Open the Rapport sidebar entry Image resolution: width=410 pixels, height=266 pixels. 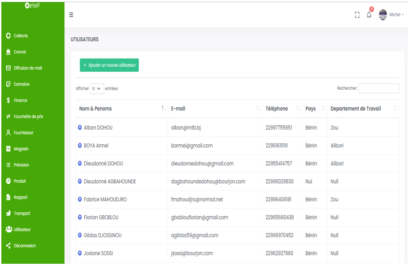click(20, 197)
